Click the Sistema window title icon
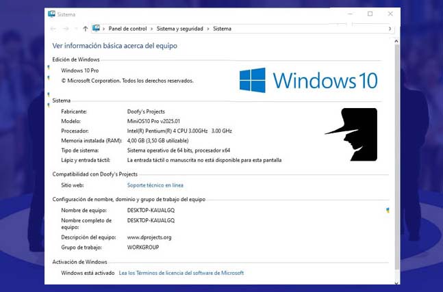Image resolution: width=443 pixels, height=292 pixels. coord(51,14)
